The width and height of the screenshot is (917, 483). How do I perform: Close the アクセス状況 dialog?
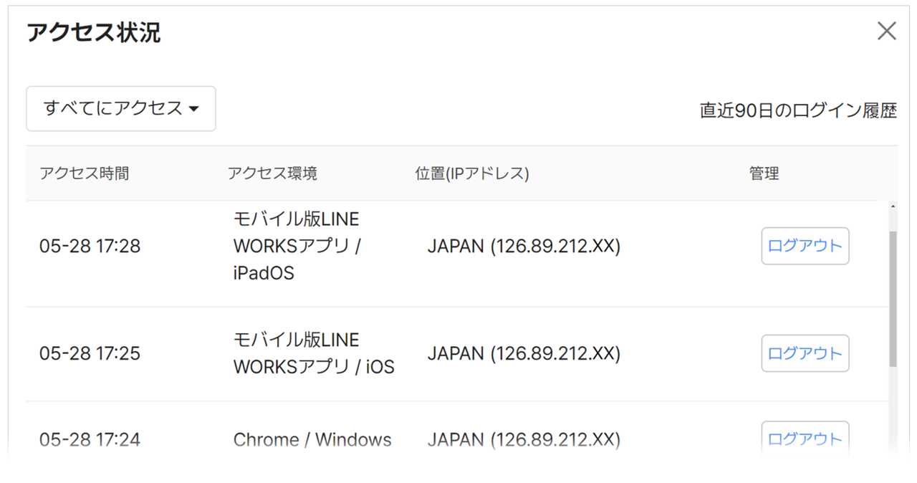(886, 31)
